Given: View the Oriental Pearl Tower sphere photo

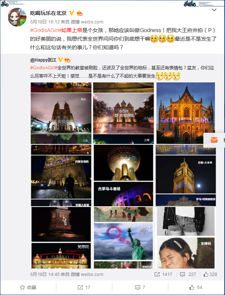Looking at the screenshot, I should point(124,163).
